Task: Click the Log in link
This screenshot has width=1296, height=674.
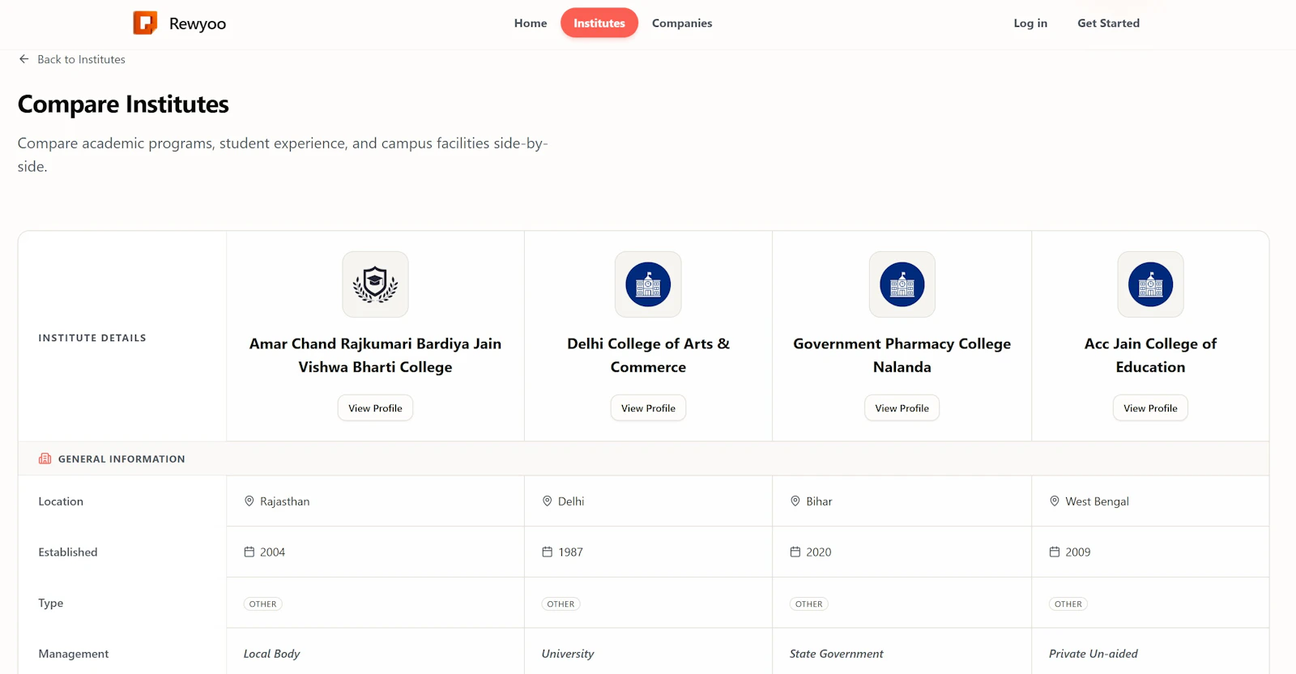Action: 1030,23
